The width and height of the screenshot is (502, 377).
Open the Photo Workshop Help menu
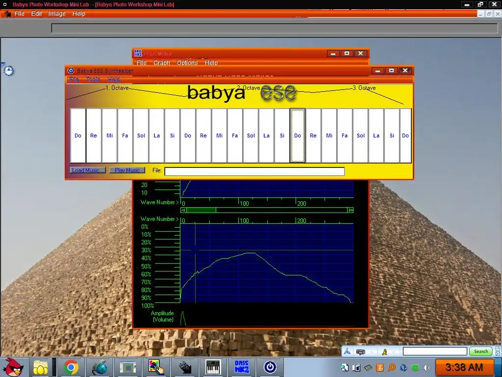[79, 13]
